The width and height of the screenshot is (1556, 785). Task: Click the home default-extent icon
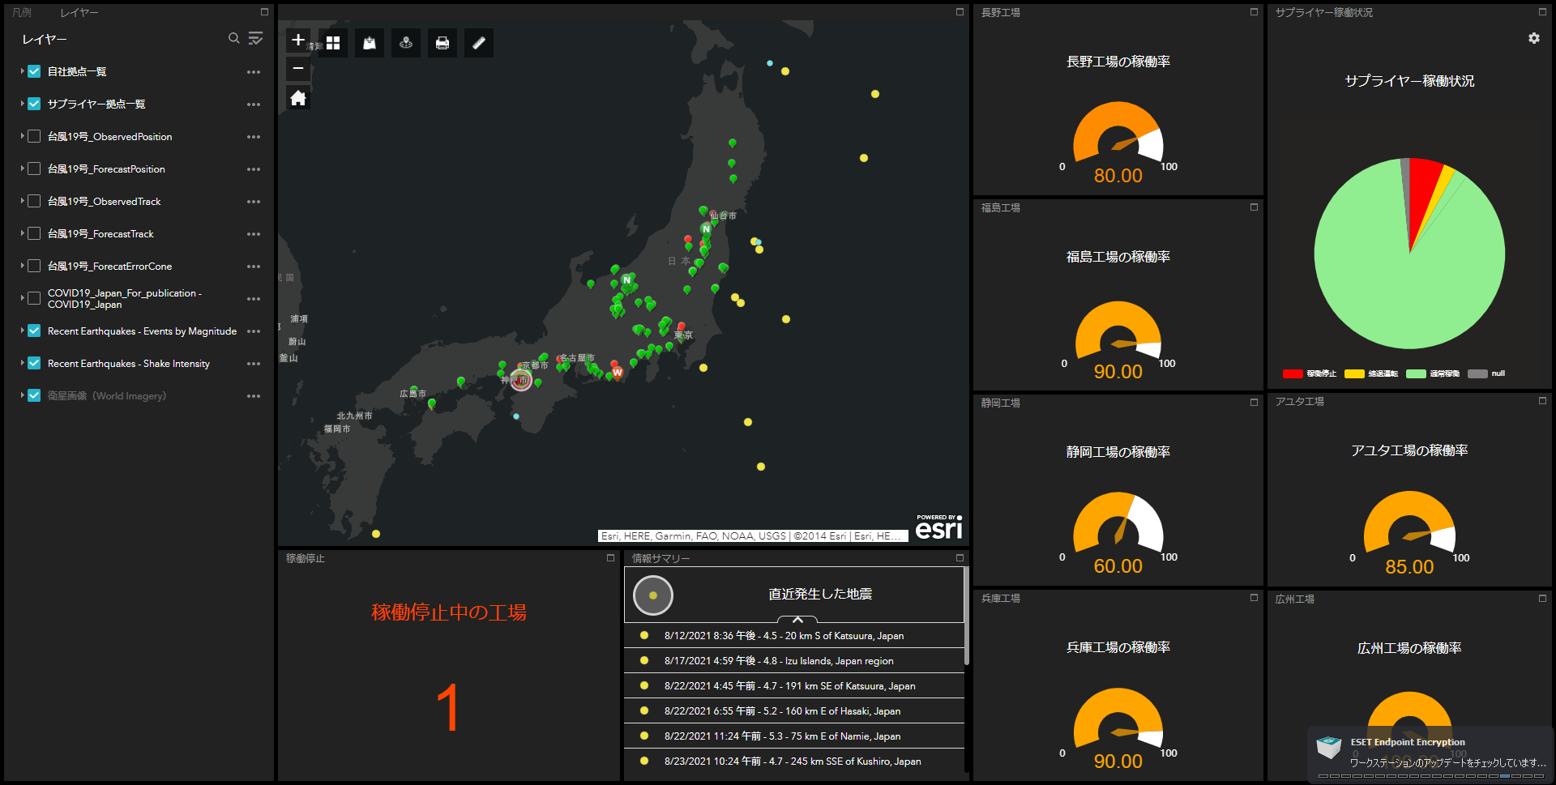pyautogui.click(x=297, y=96)
